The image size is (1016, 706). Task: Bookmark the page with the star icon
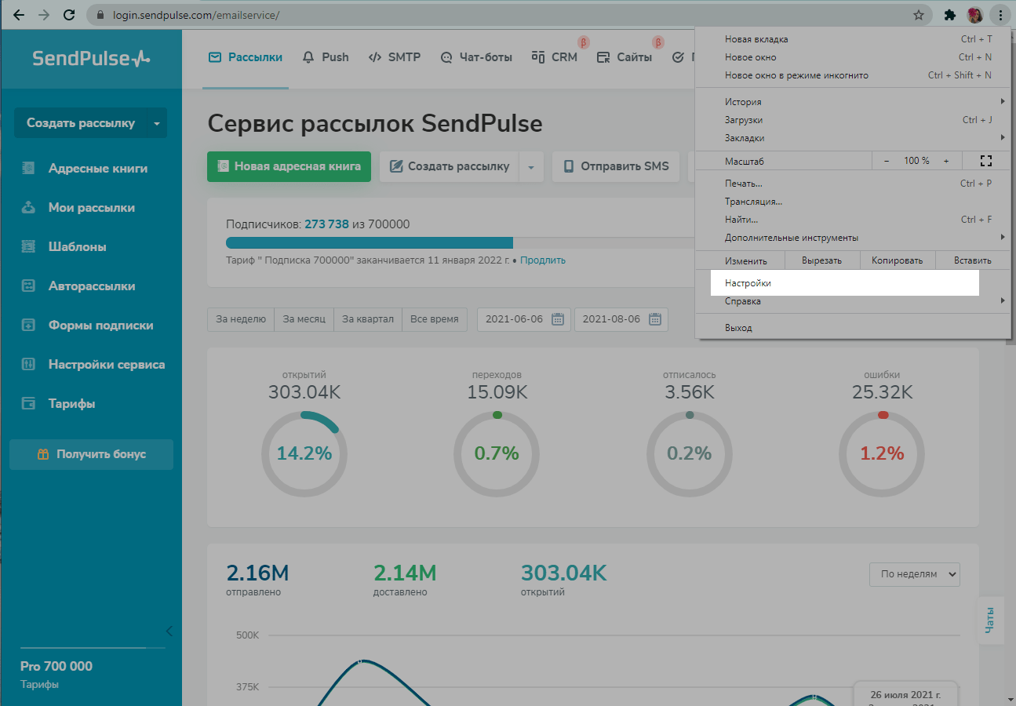pos(919,15)
